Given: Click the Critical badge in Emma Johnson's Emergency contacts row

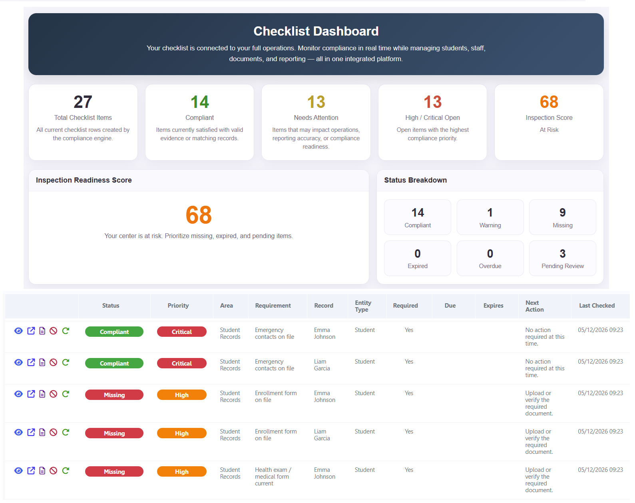Looking at the screenshot, I should coord(182,332).
